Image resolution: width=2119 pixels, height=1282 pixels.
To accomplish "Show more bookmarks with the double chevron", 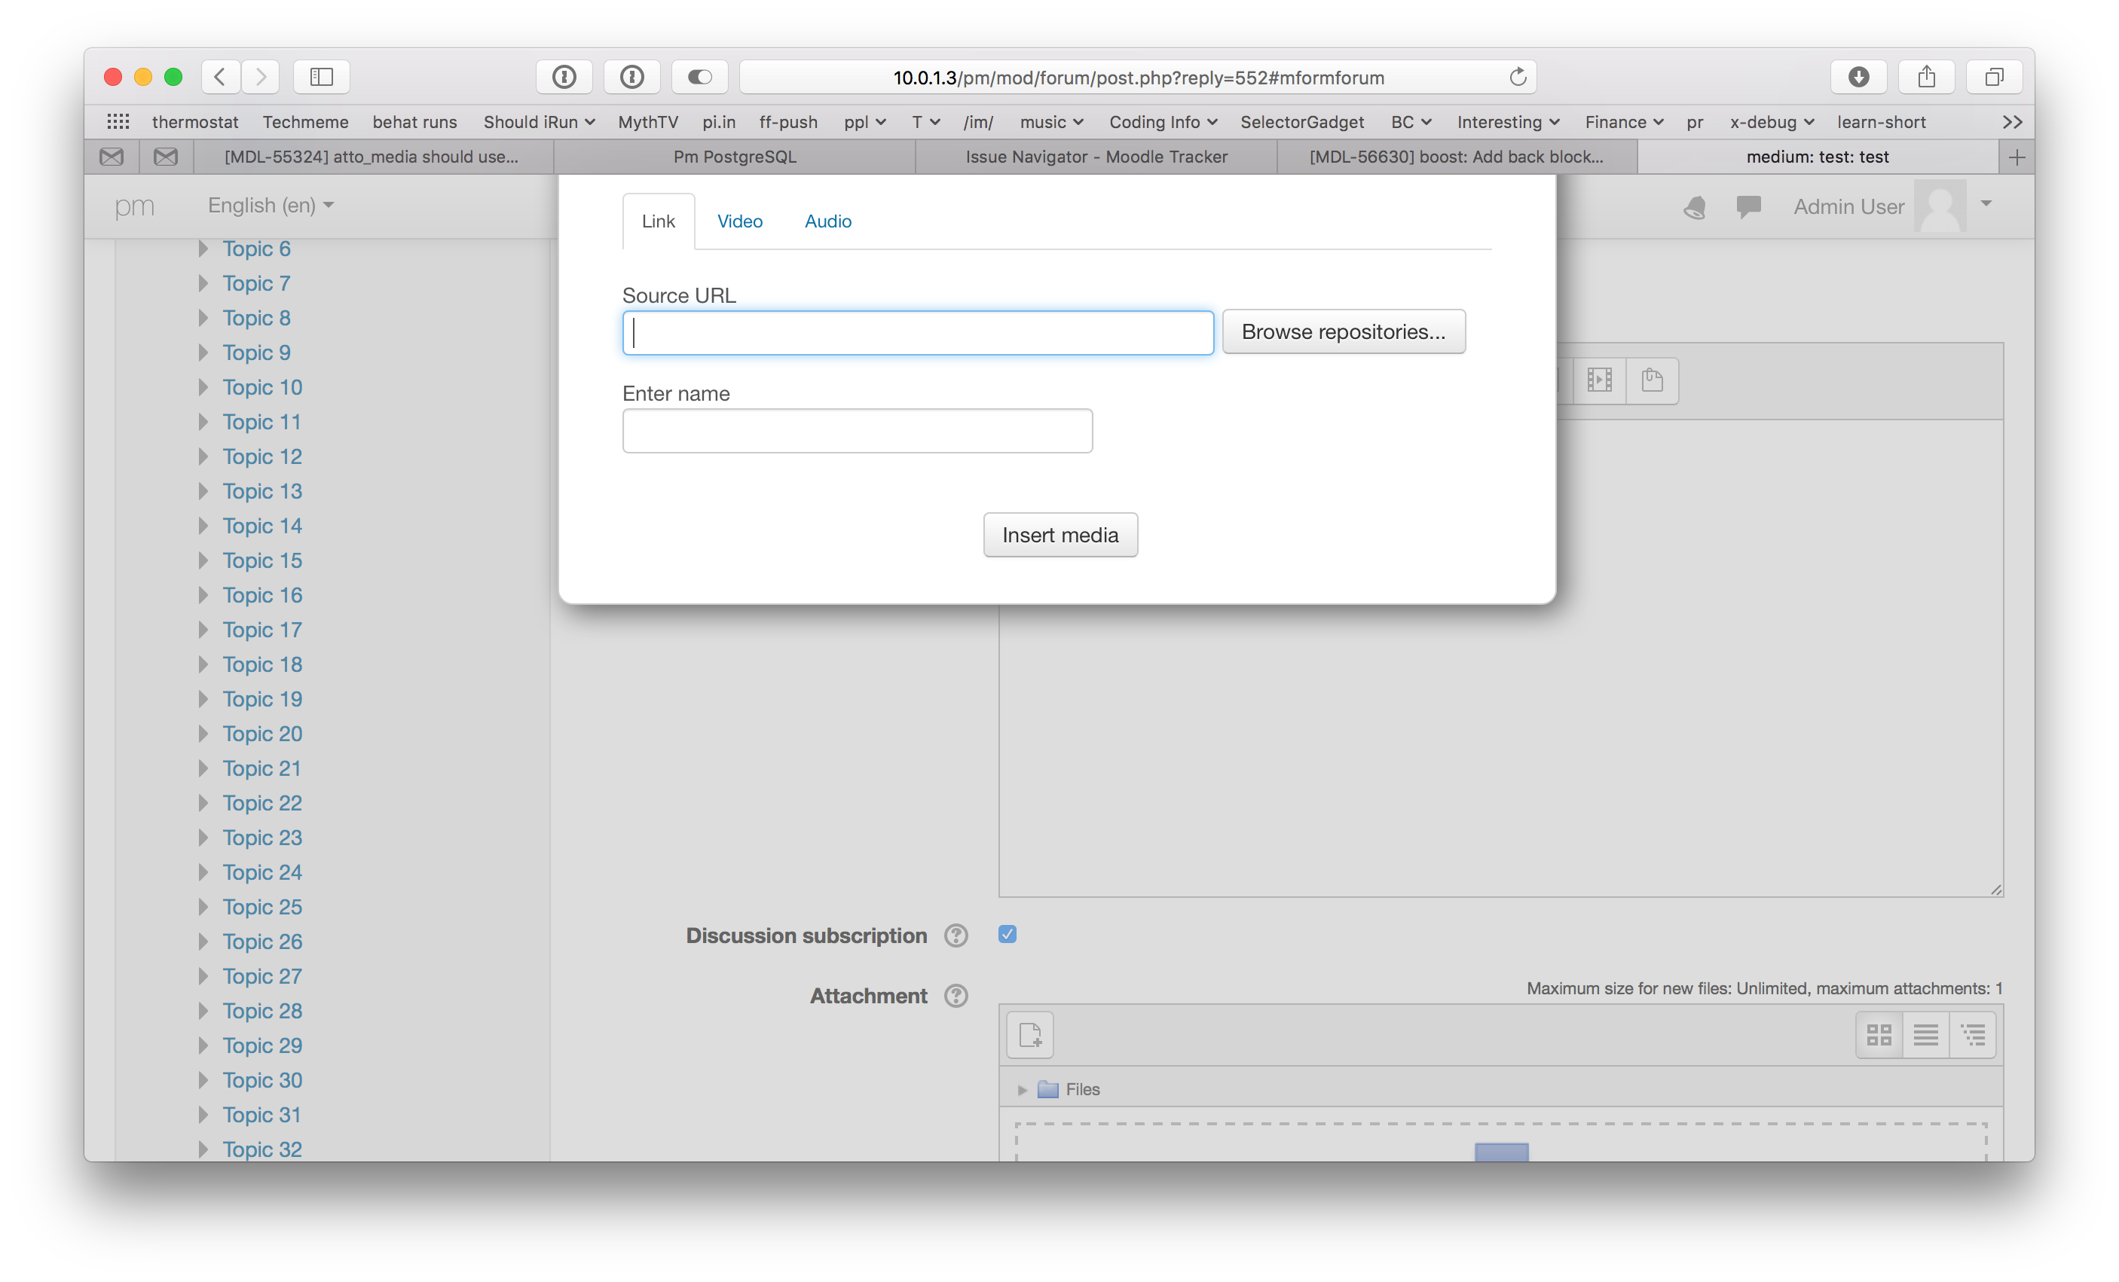I will click(x=2012, y=121).
